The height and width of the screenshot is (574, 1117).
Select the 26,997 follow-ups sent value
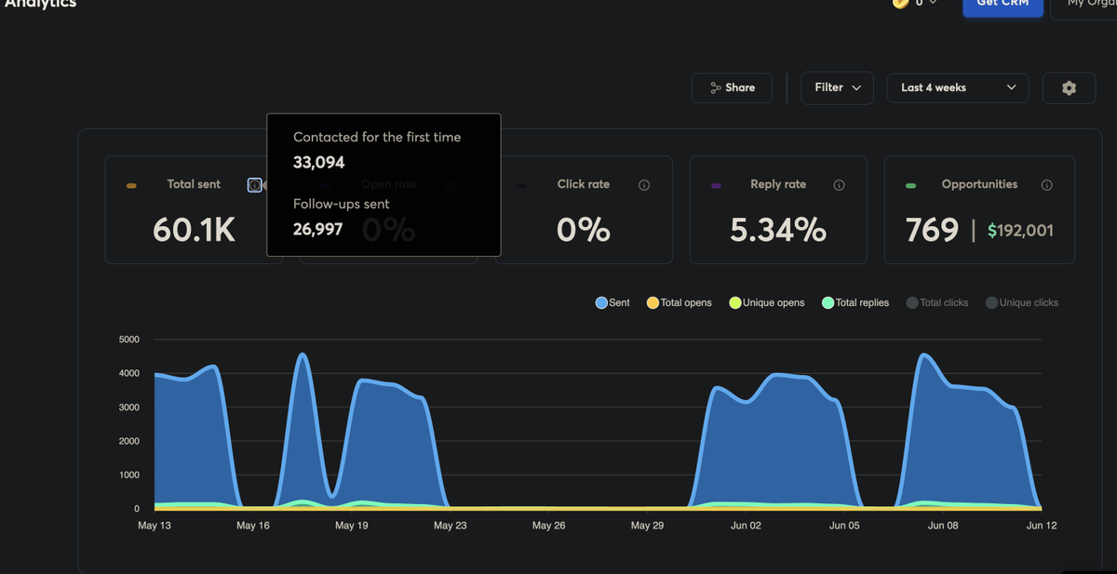(x=318, y=228)
